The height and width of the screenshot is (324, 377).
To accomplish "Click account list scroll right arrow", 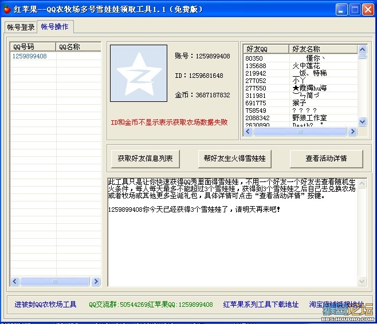I will click(96, 281).
